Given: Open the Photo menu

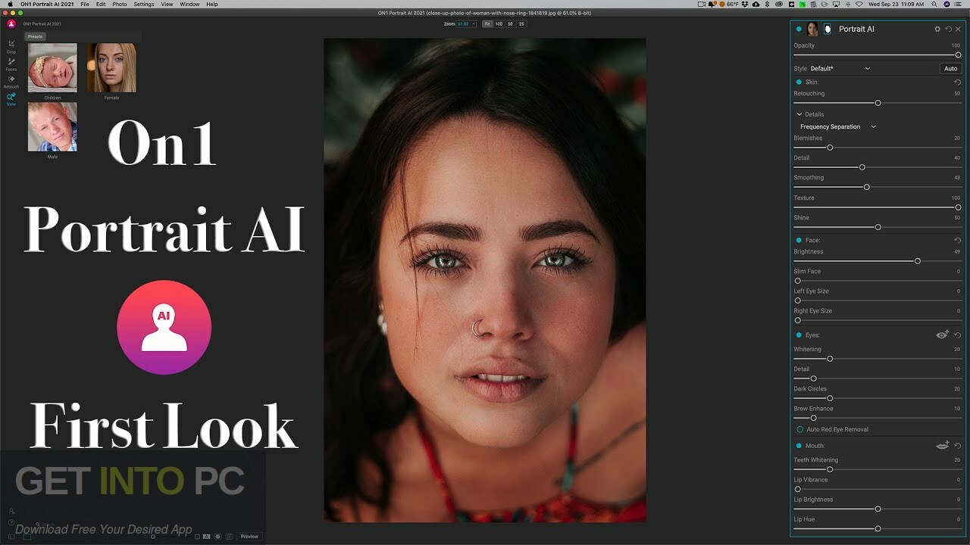Looking at the screenshot, I should pyautogui.click(x=120, y=5).
